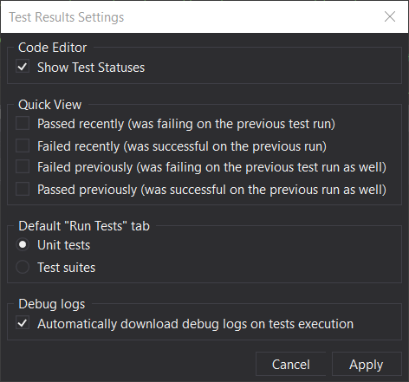Close the Test Results Settings dialog
The image size is (409, 382).
coord(390,16)
